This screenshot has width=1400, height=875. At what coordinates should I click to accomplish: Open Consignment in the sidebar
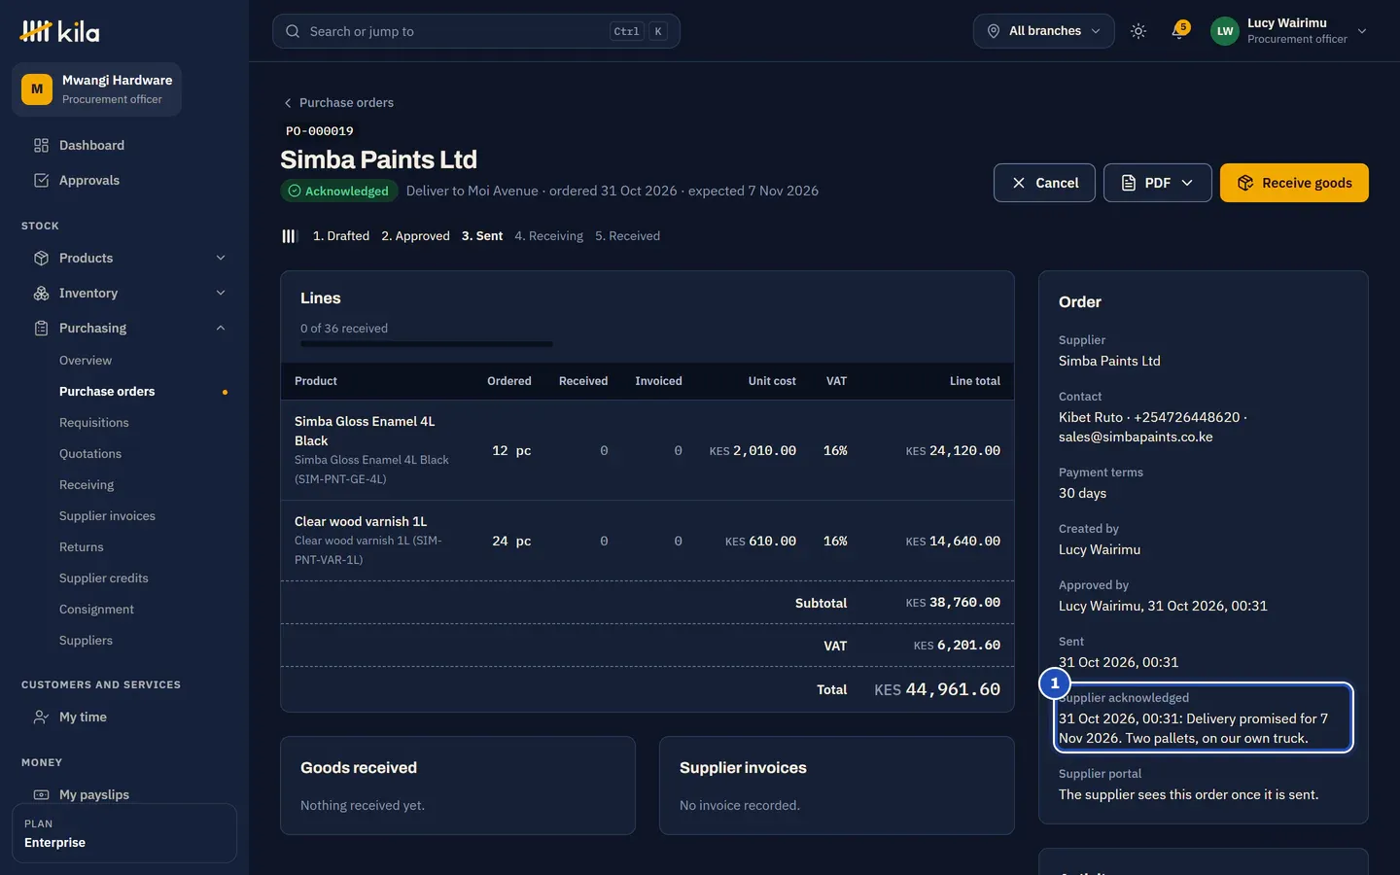click(x=96, y=610)
